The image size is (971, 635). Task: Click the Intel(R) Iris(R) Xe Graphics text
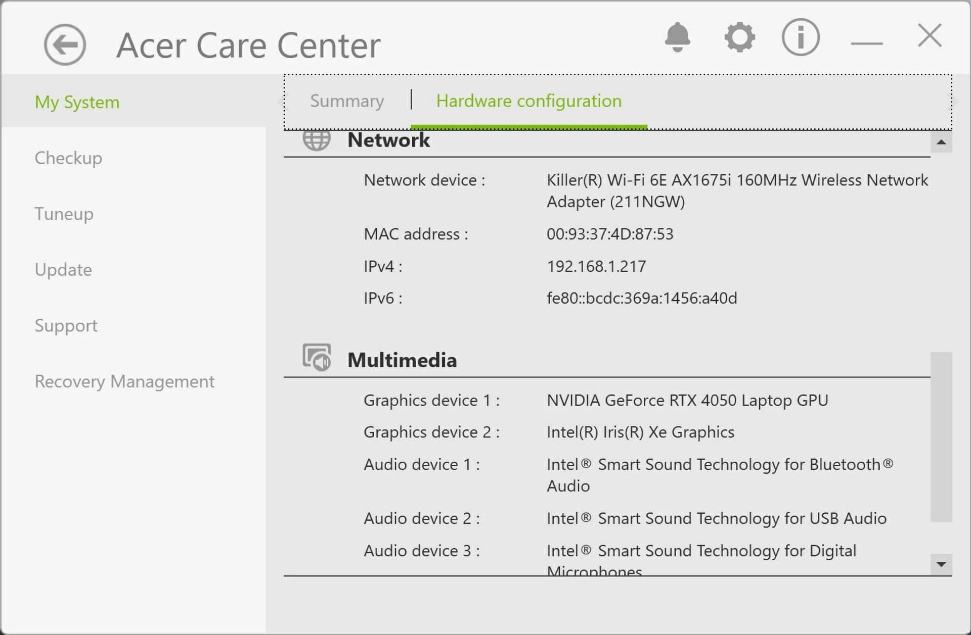[640, 432]
